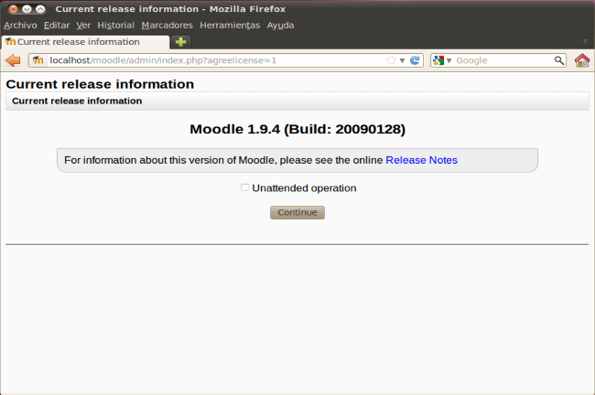The image size is (595, 395).
Task: Enable the Unattended operation checkbox
Action: point(245,187)
